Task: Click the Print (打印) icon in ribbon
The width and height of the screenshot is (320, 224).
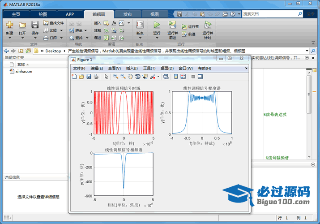Action: pos(46,38)
